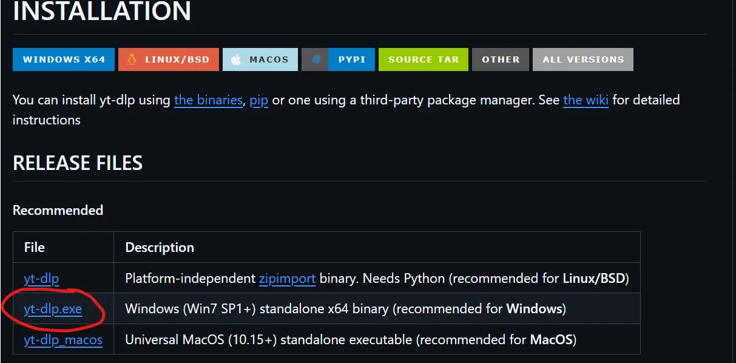The width and height of the screenshot is (736, 363).
Task: Click the Linux penguin icon on badge
Action: (x=131, y=59)
